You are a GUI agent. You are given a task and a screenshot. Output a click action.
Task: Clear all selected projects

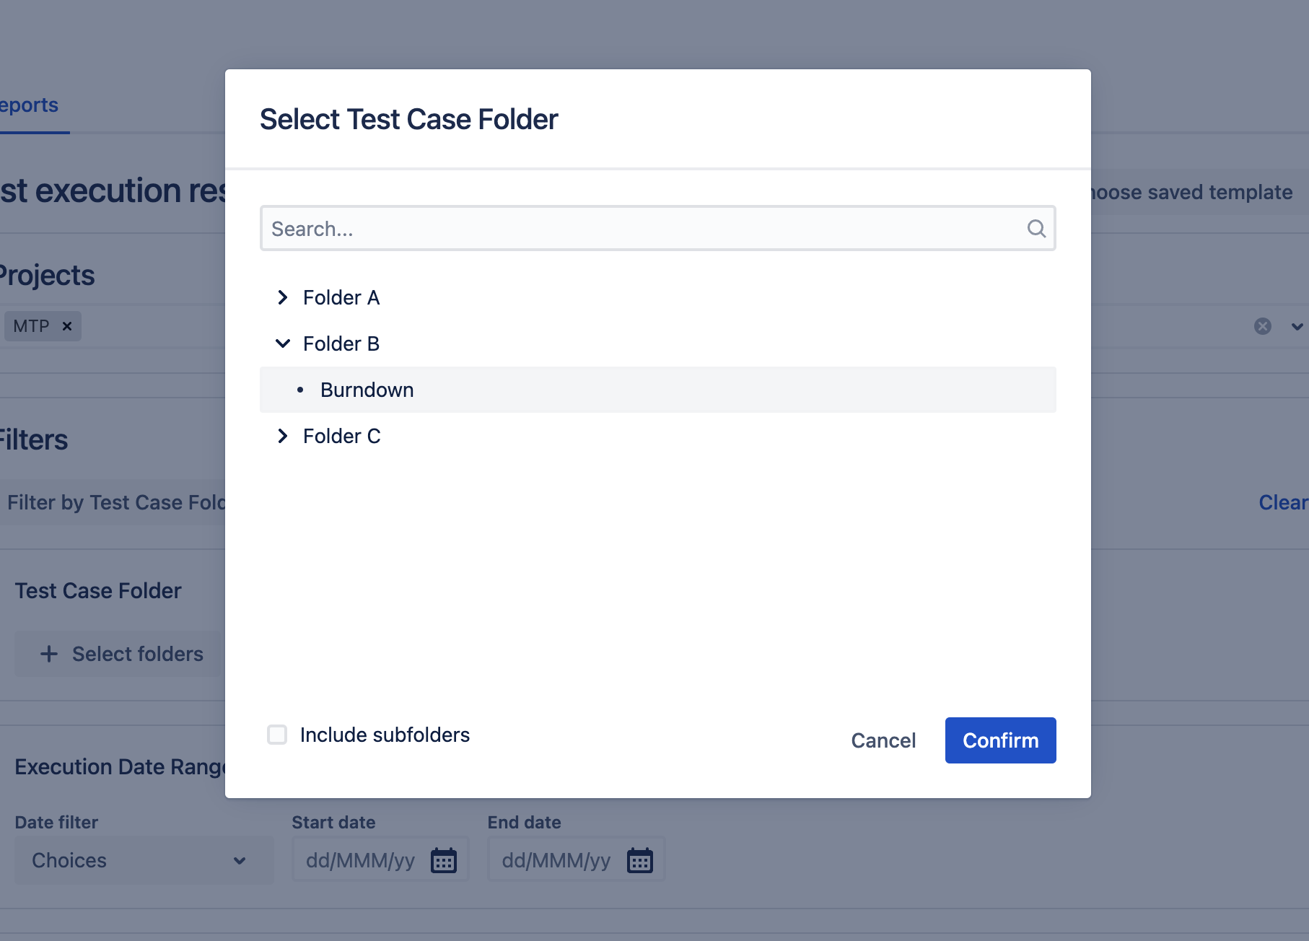[1262, 326]
